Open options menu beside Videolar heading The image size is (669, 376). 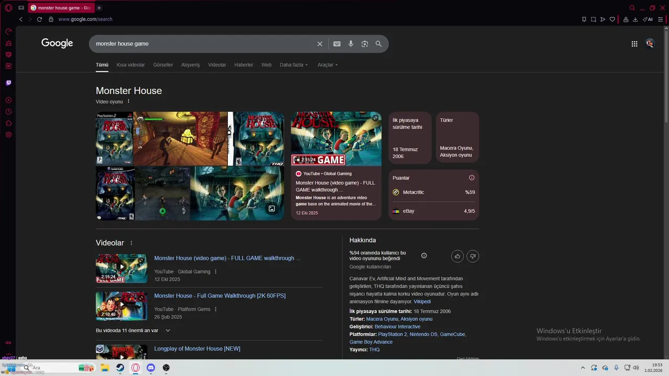pyautogui.click(x=131, y=243)
